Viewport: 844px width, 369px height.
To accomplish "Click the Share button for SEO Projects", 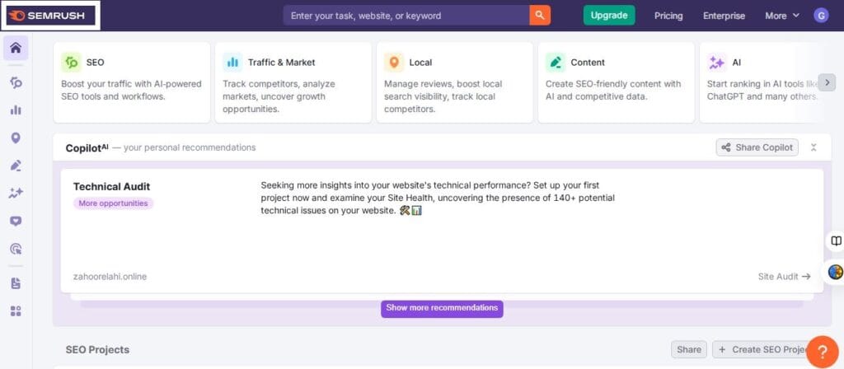I will pyautogui.click(x=689, y=349).
